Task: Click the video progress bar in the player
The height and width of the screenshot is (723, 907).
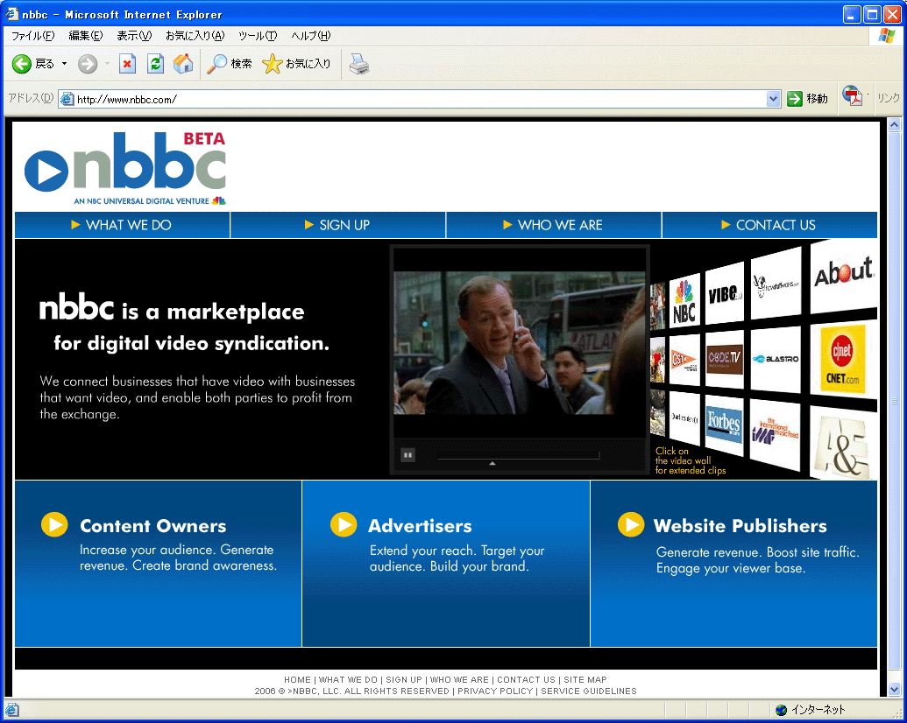Action: tap(518, 455)
